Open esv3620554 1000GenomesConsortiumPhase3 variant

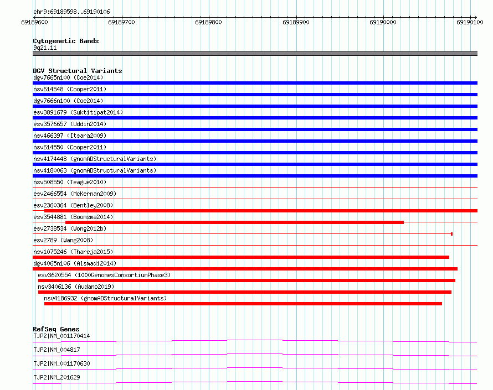(104, 275)
